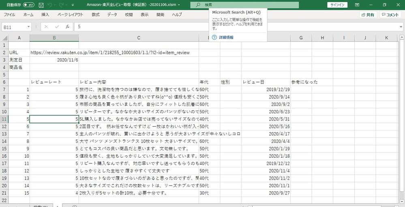This screenshot has width=405, height=207.
Task: Click the 30代 cell in row 21
Action: pyautogui.click(x=210, y=193)
